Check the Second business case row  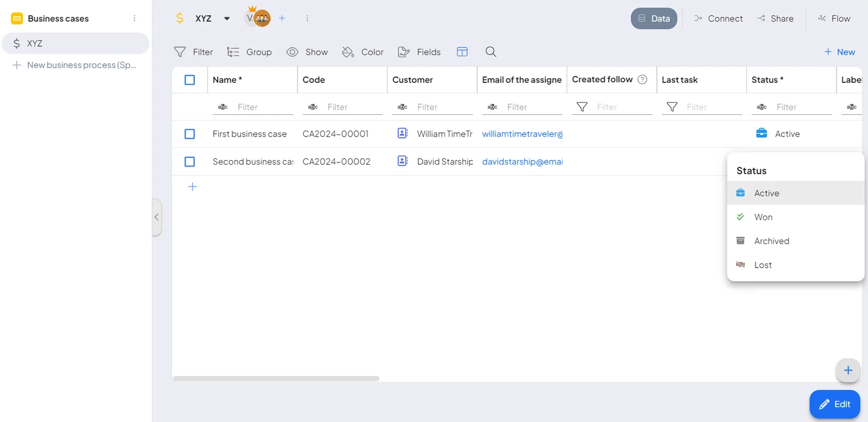[190, 162]
